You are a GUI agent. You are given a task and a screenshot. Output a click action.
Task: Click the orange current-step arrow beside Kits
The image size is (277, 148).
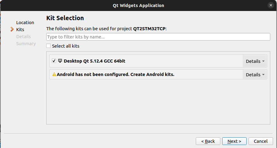12,29
